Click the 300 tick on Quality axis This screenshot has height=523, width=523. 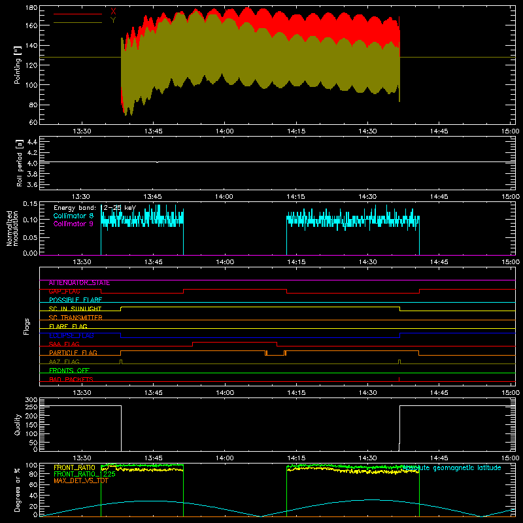pos(31,400)
